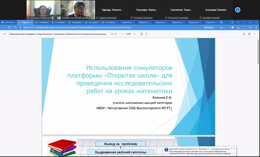Select Гульмира Ахмаловна's video thumbnail

click(43, 10)
